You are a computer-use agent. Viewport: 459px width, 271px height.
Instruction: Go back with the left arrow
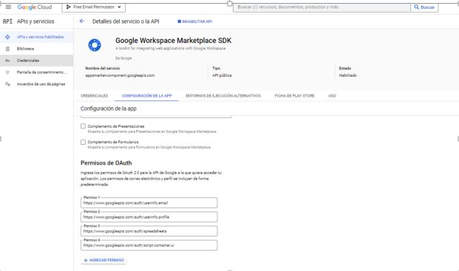pyautogui.click(x=82, y=21)
